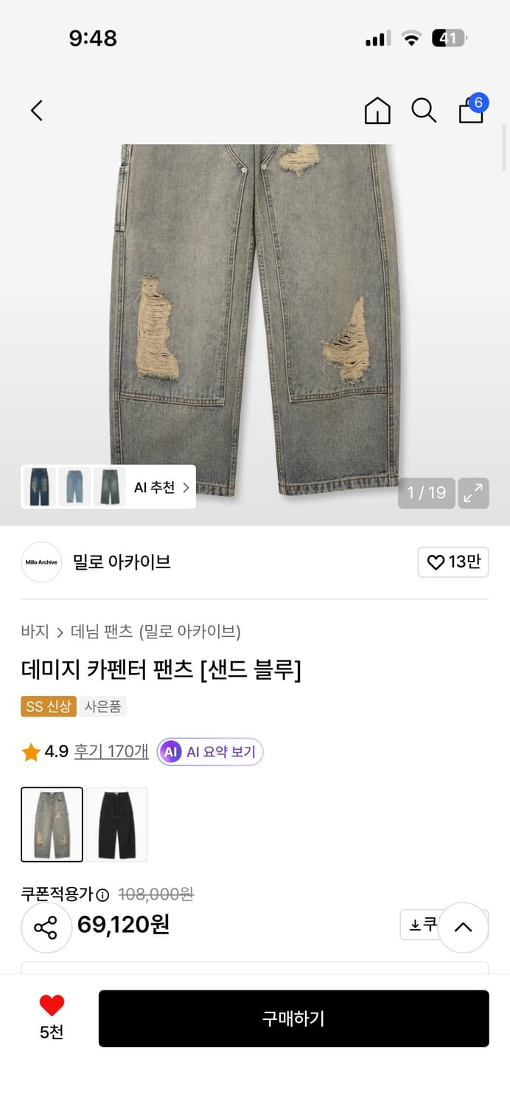Collapse the price panel with the chevron
The height and width of the screenshot is (1107, 510).
tap(464, 927)
